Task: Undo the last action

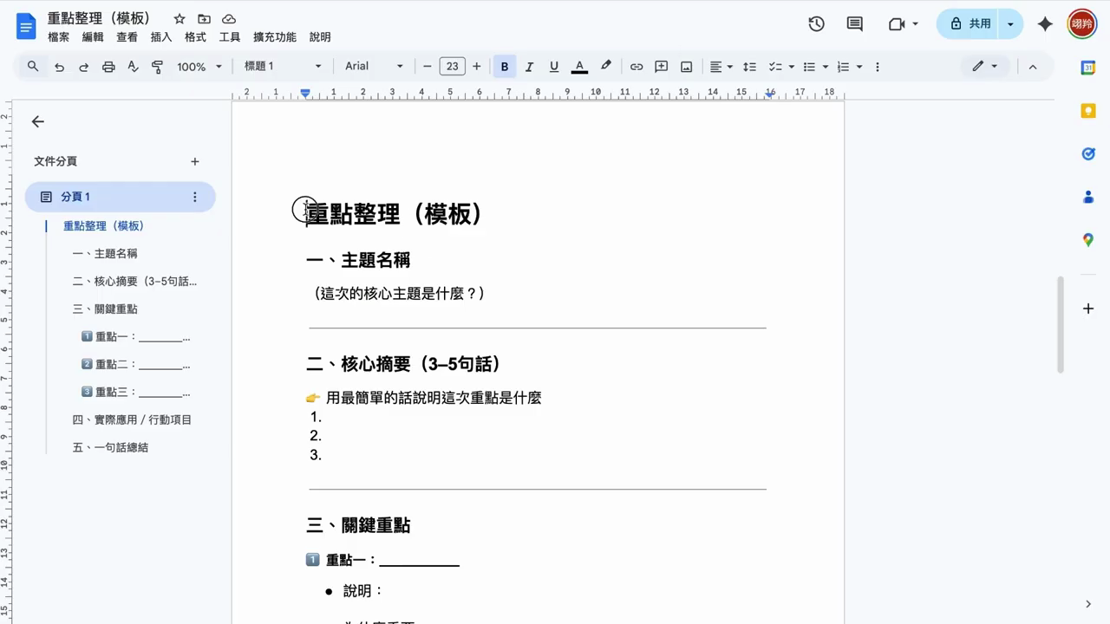Action: click(59, 67)
